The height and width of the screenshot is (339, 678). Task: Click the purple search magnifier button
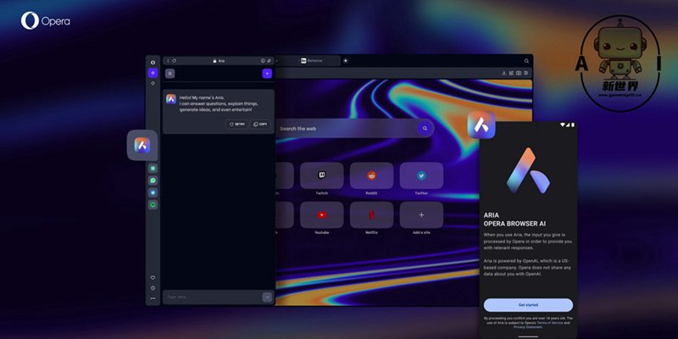pyautogui.click(x=425, y=129)
